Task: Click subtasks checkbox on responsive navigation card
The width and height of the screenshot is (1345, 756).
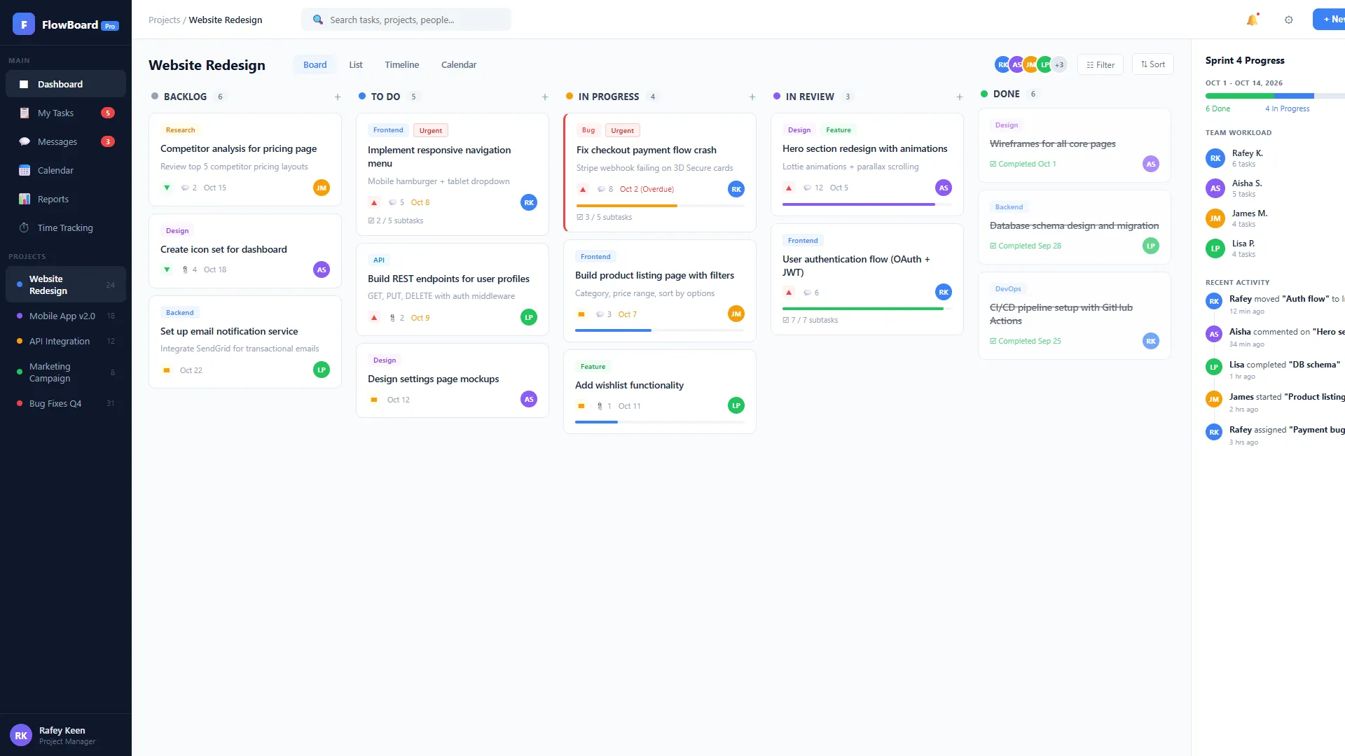Action: click(x=371, y=220)
